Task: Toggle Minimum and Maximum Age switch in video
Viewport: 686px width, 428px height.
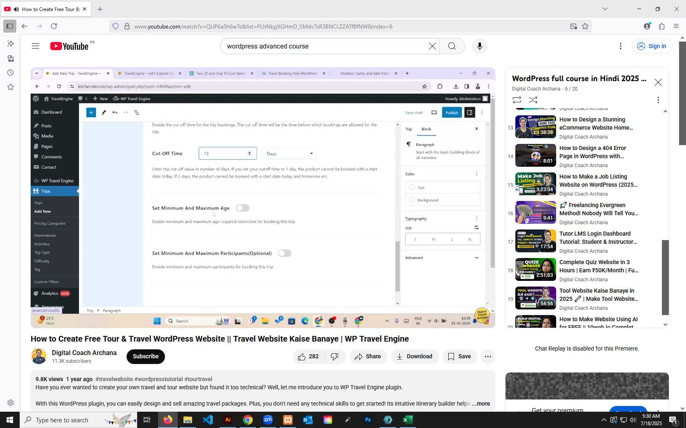Action: click(x=242, y=208)
